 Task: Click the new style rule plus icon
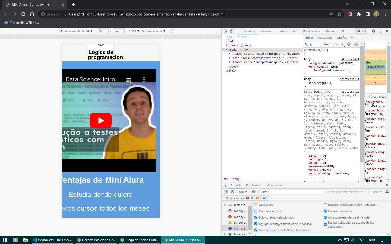(x=342, y=44)
